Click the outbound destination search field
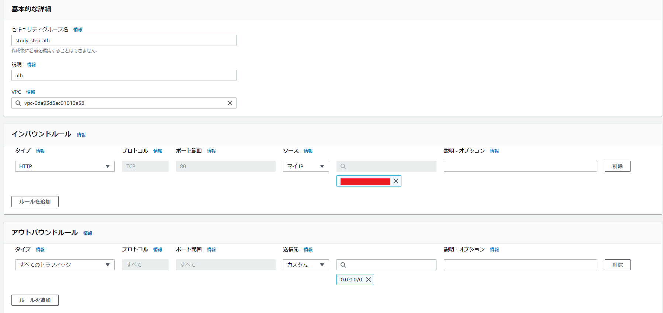This screenshot has height=313, width=663. coord(386,265)
